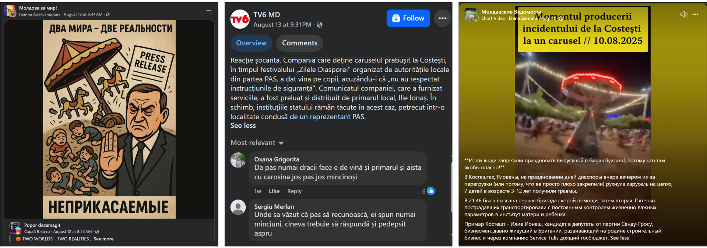Screen dimensions: 707x248
Task: Like Oxana Grigorita's comment
Action: (x=274, y=191)
